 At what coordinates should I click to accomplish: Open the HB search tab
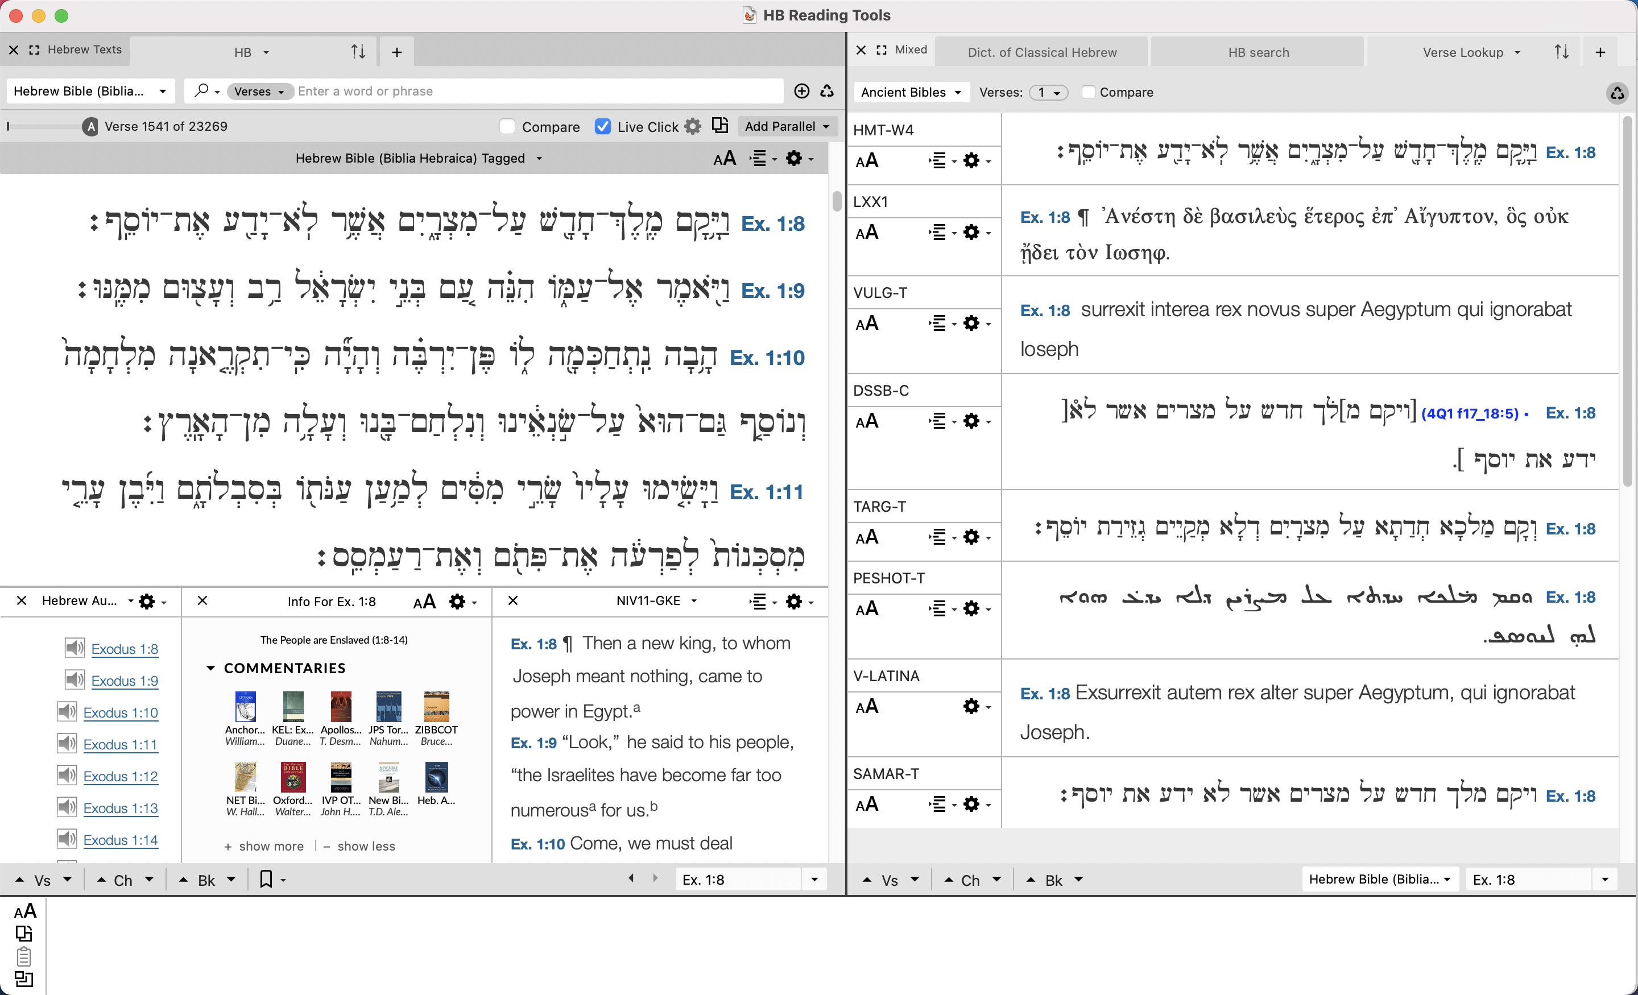point(1258,52)
